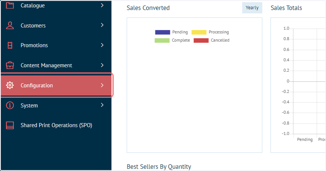Open the Catalogue menu item
The image size is (326, 171).
pyautogui.click(x=56, y=5)
